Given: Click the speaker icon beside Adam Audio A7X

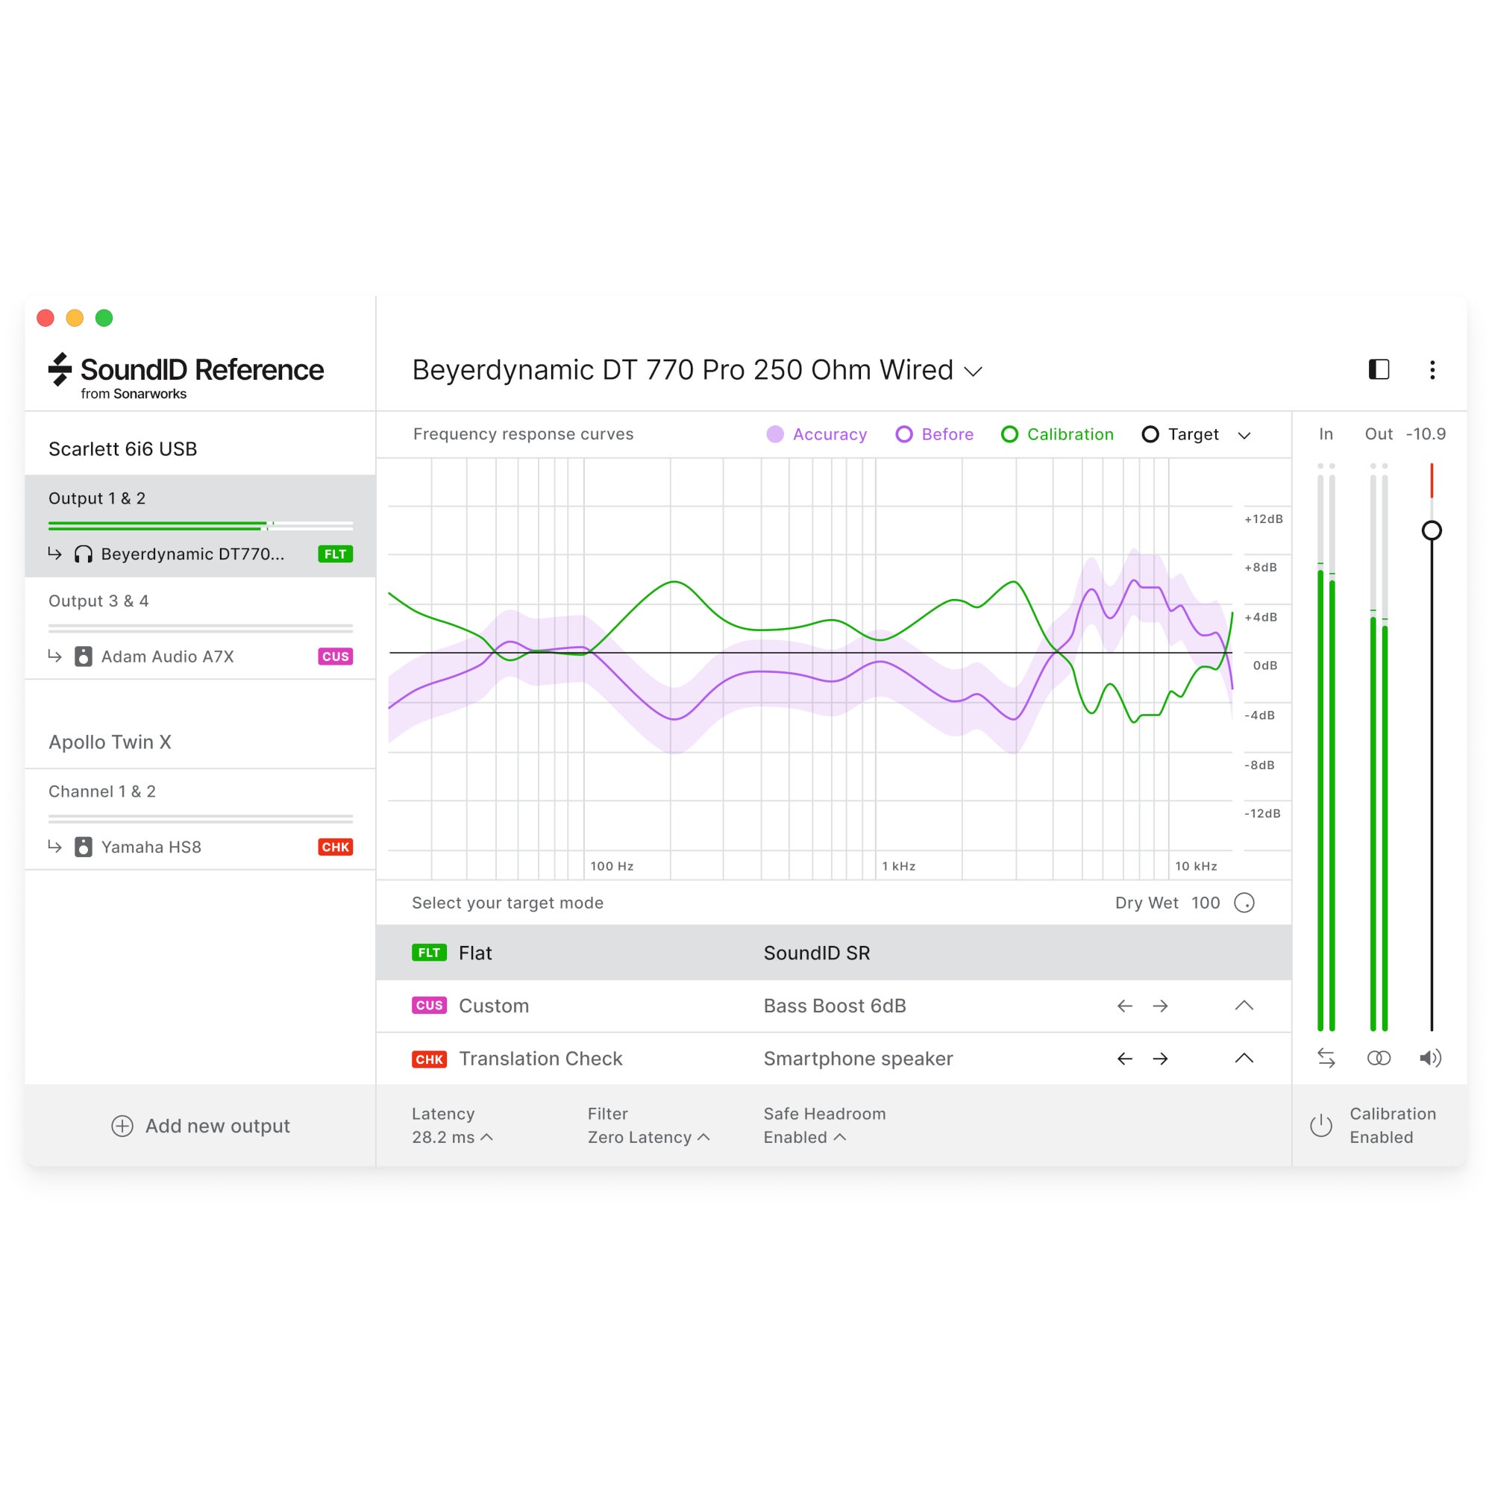Looking at the screenshot, I should click(x=84, y=656).
